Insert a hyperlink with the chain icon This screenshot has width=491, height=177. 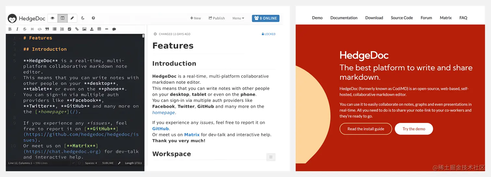point(77,29)
